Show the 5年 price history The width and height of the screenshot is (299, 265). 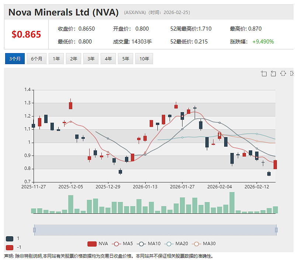tap(125, 59)
